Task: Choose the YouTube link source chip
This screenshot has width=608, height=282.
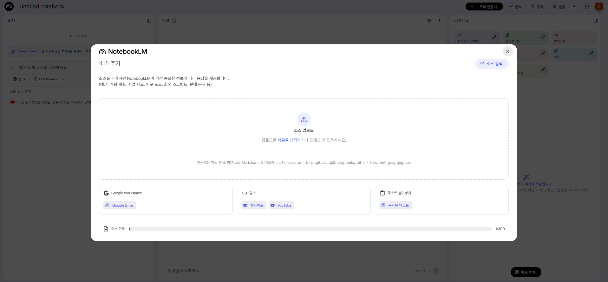Action: pos(281,205)
